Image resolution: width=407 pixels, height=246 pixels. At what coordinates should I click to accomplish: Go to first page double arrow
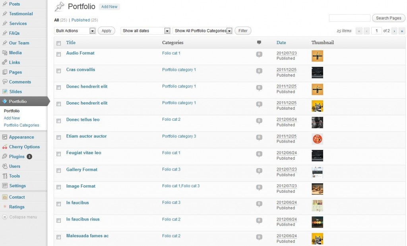click(359, 31)
